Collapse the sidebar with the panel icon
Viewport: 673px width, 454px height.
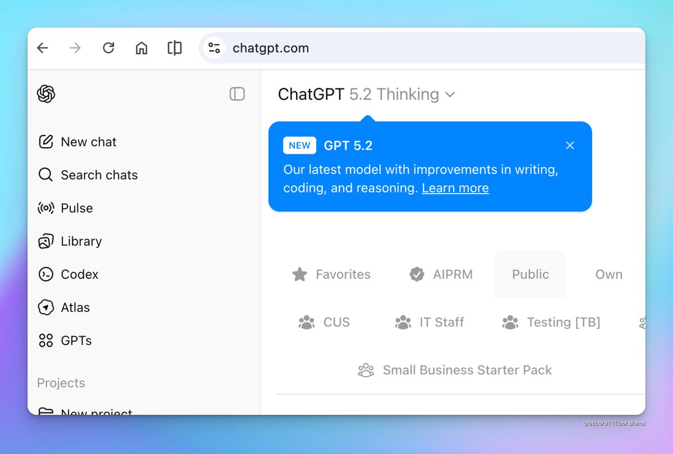tap(237, 94)
